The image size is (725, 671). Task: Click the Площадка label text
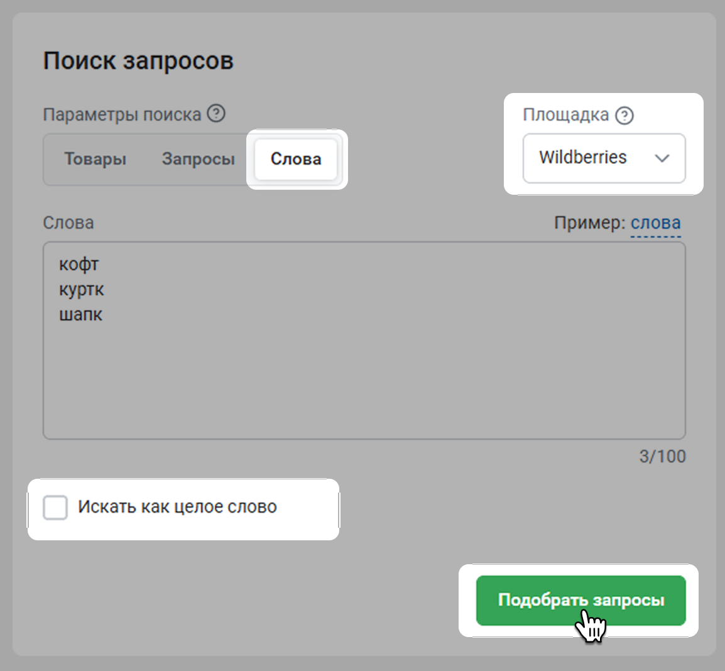click(x=565, y=115)
